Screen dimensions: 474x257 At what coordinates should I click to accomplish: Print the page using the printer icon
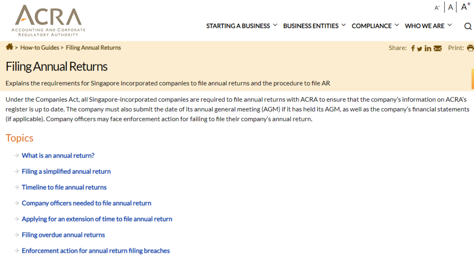[470, 48]
